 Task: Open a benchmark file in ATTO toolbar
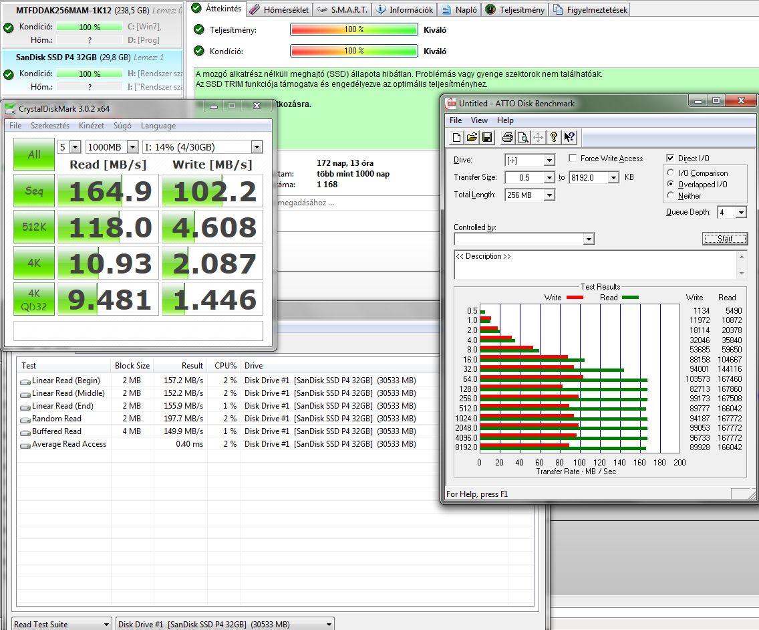click(x=472, y=138)
